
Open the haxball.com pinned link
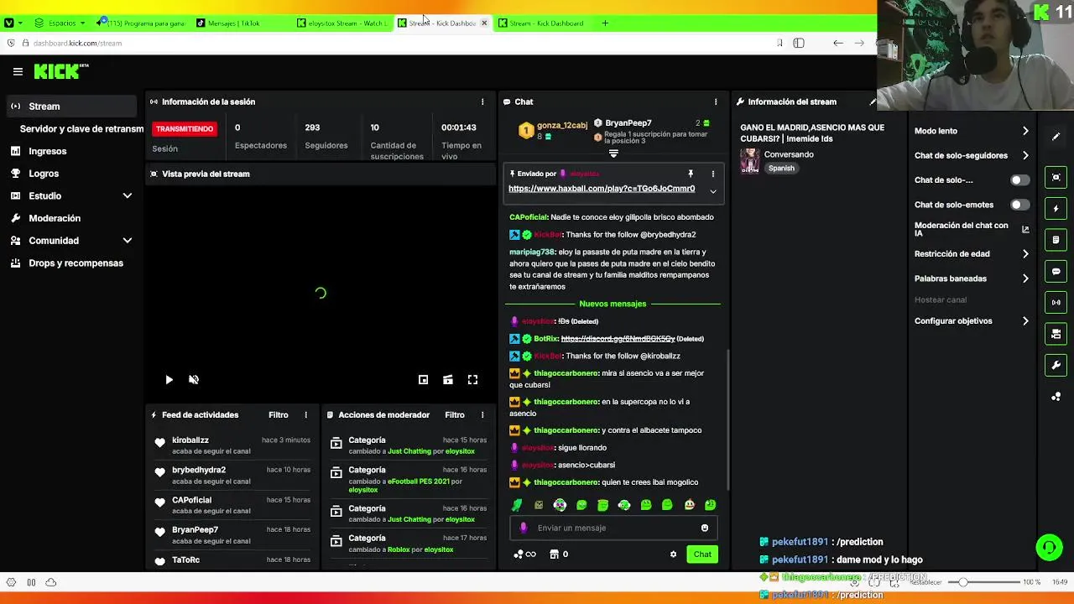coord(602,189)
